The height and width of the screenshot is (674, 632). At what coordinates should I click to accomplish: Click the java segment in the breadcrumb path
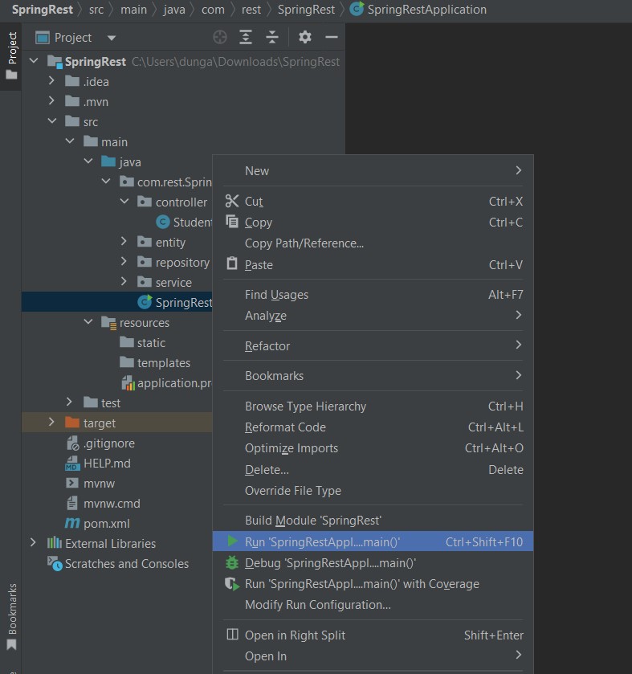[x=174, y=10]
